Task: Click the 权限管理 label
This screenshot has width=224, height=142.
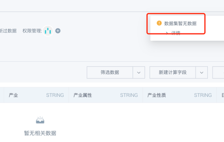Action: pyautogui.click(x=32, y=31)
